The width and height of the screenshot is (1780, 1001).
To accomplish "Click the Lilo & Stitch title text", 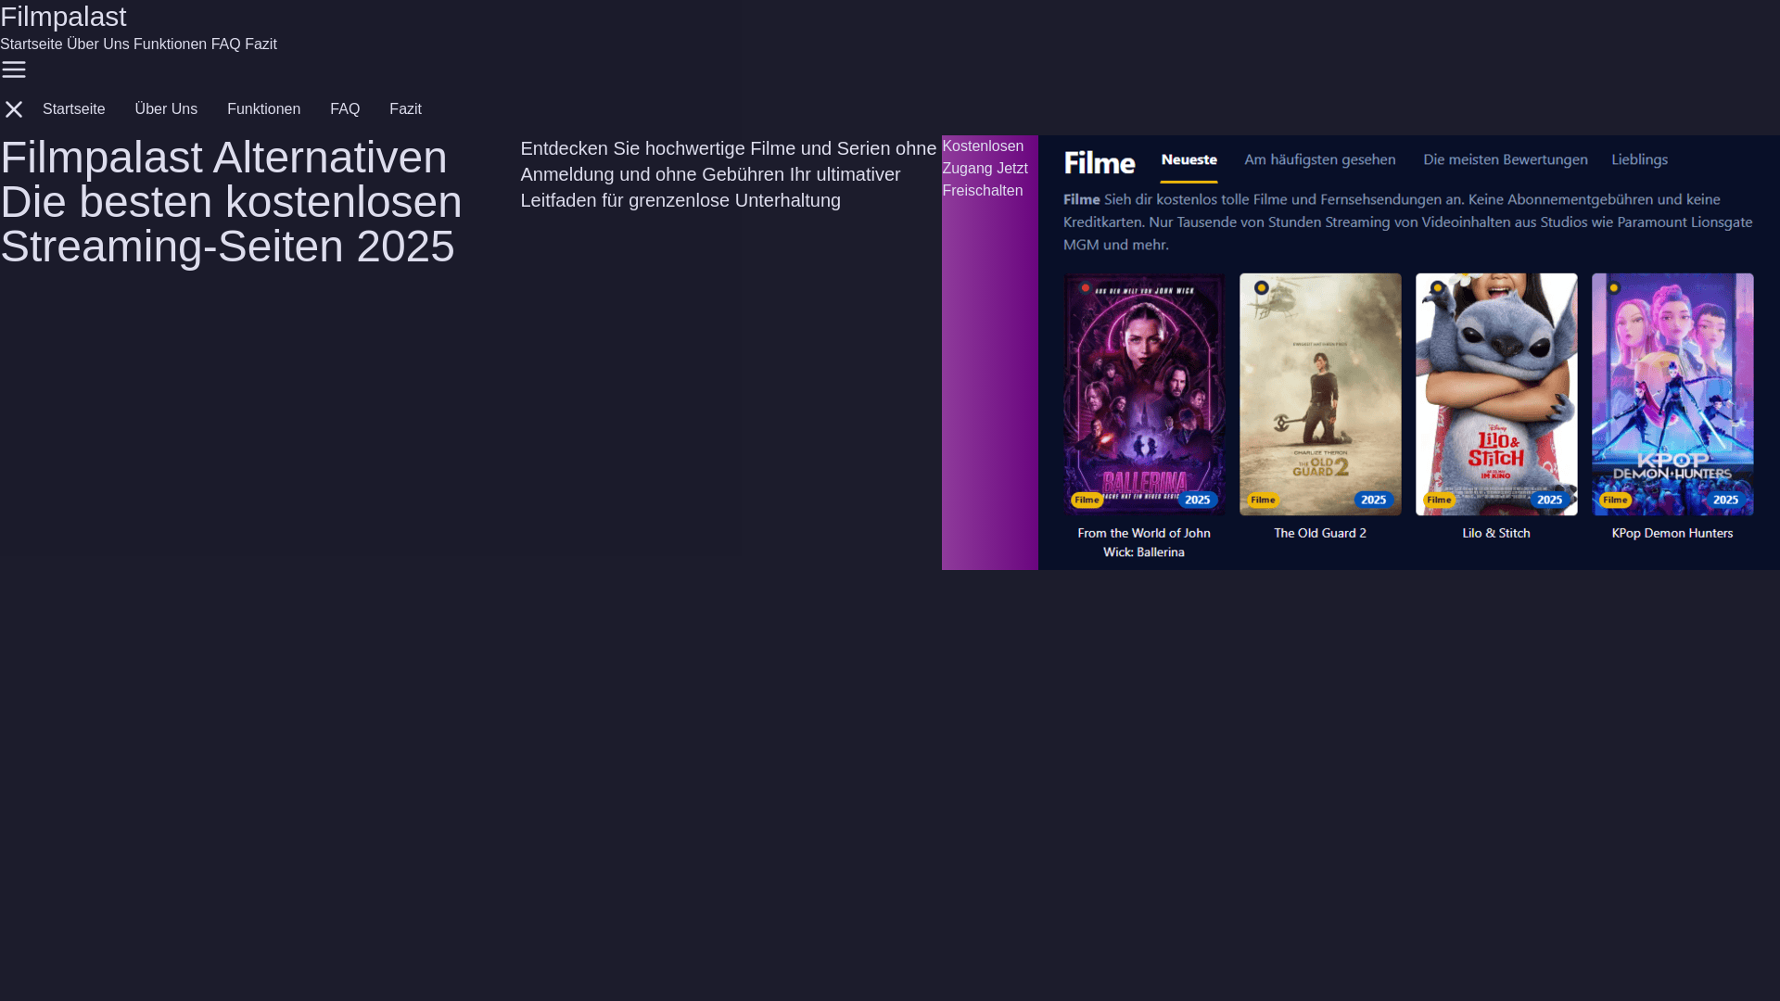I will (x=1496, y=533).
